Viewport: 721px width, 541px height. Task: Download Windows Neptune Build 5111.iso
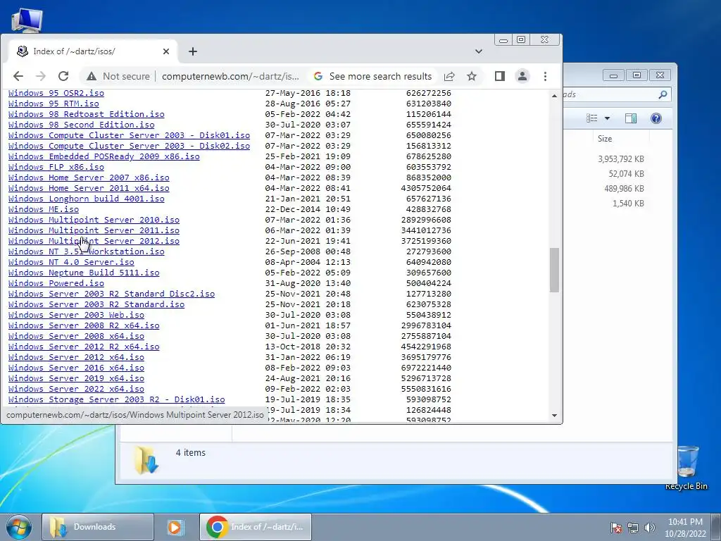coord(84,273)
